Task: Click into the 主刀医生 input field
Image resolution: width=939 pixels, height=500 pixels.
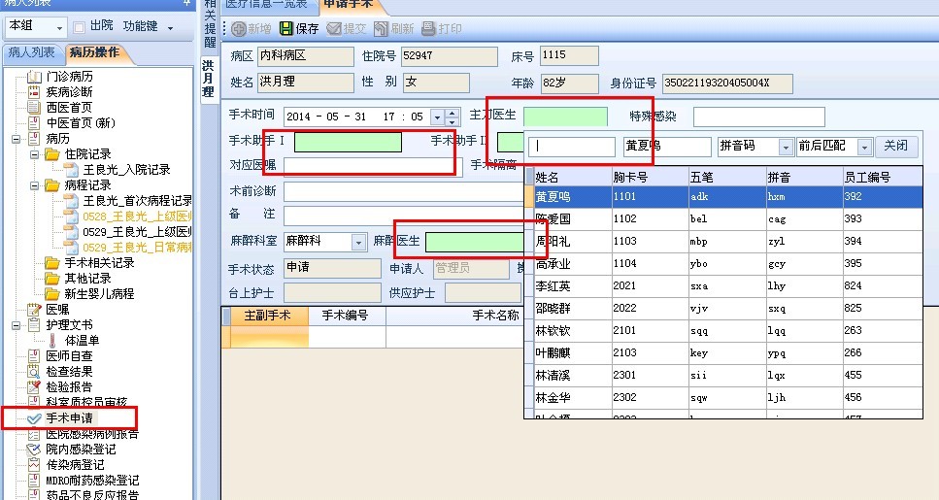Action: pyautogui.click(x=565, y=117)
